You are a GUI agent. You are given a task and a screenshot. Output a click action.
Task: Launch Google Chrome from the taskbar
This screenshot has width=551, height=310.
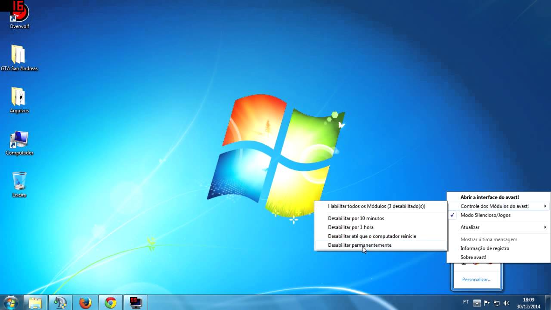(x=110, y=303)
